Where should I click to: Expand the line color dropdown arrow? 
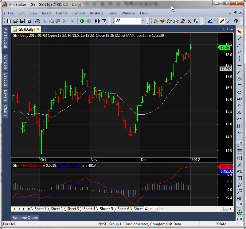click(x=215, y=21)
